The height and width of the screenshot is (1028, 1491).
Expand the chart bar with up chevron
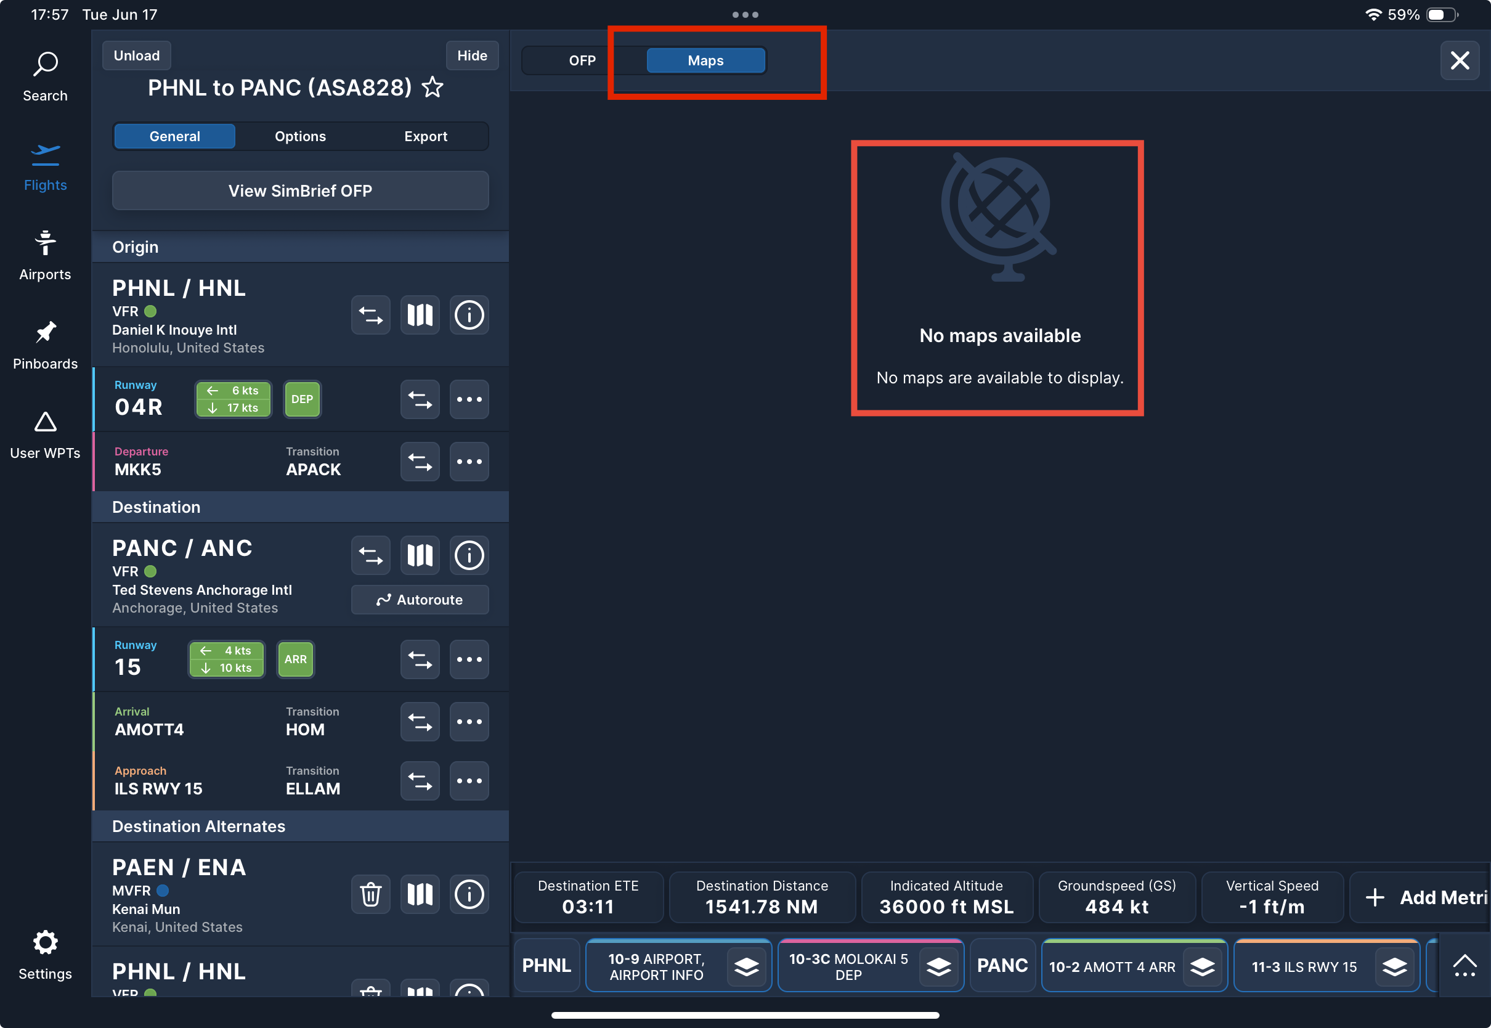click(x=1465, y=966)
